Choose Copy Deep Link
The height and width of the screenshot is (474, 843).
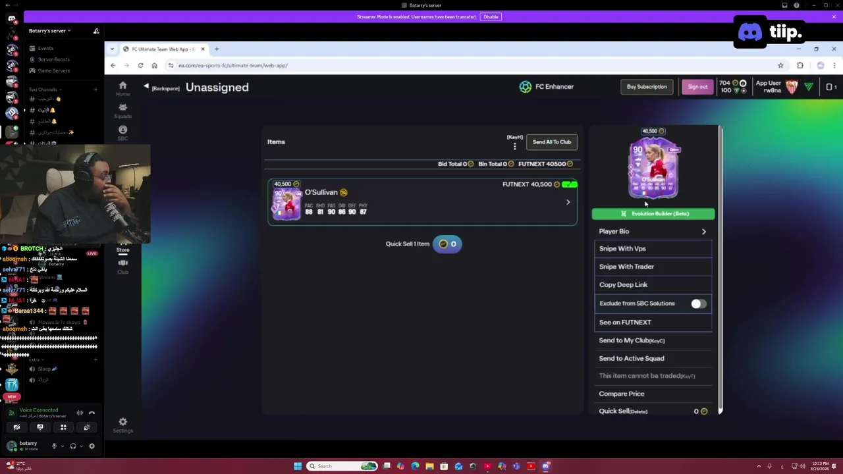(653, 285)
